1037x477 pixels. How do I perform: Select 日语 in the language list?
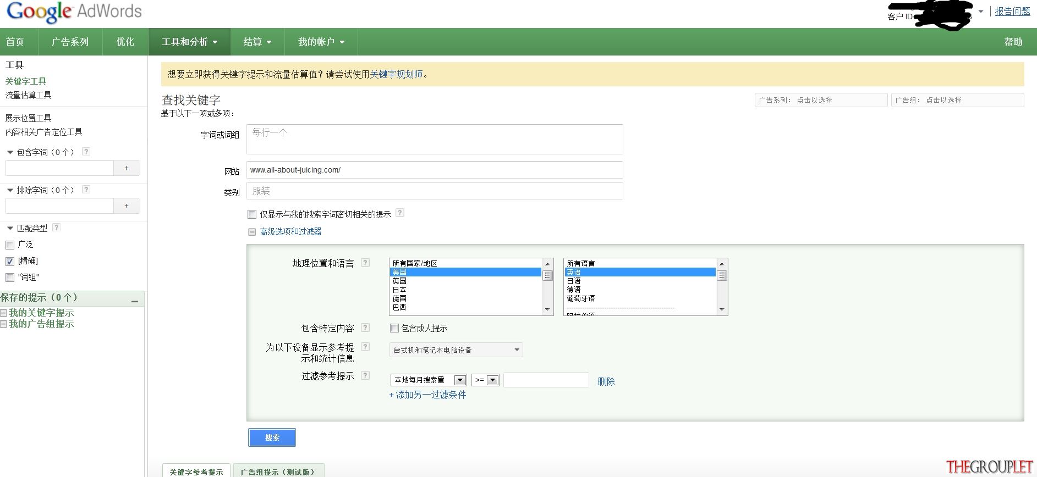click(640, 281)
